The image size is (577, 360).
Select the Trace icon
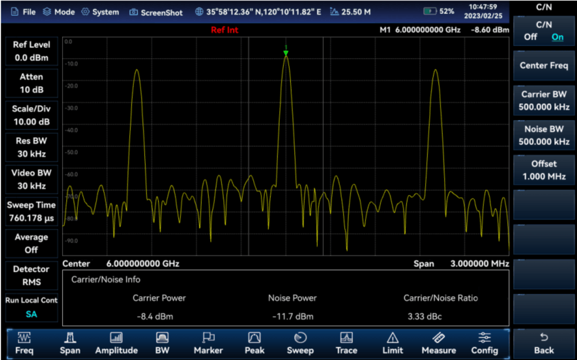click(346, 338)
